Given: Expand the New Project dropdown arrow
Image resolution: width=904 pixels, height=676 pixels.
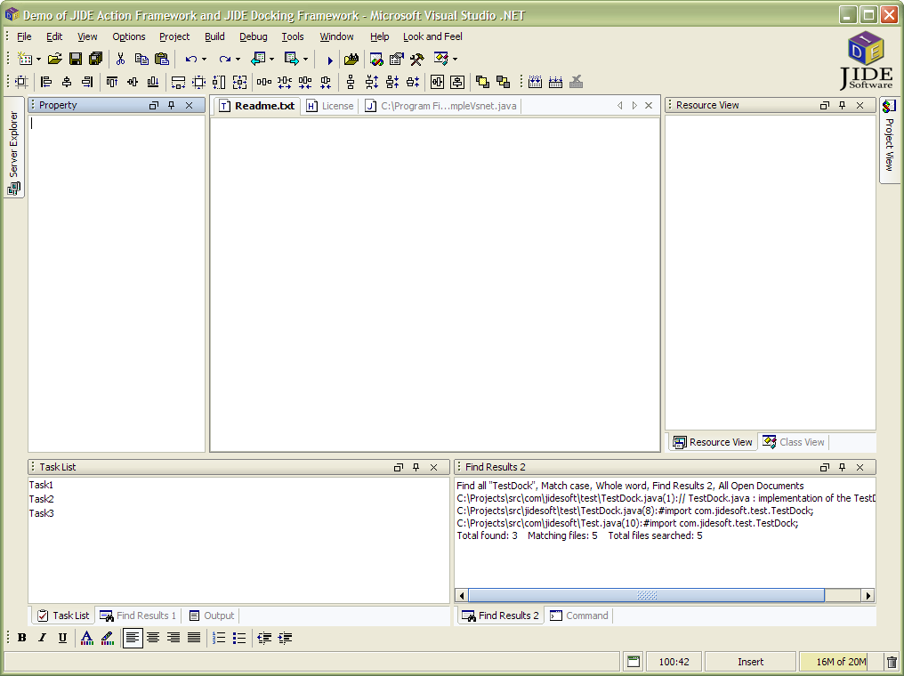Looking at the screenshot, I should click(38, 60).
